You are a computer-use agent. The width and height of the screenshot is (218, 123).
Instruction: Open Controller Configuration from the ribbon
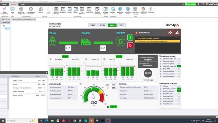(21, 11)
